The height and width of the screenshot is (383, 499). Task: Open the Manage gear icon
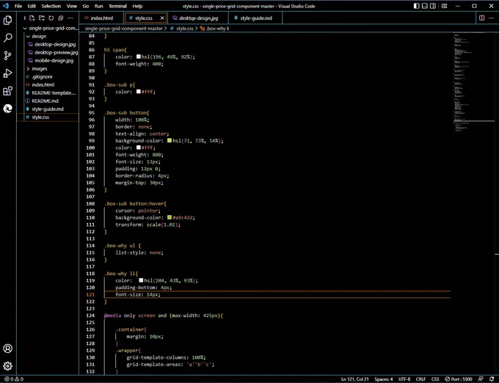7,366
